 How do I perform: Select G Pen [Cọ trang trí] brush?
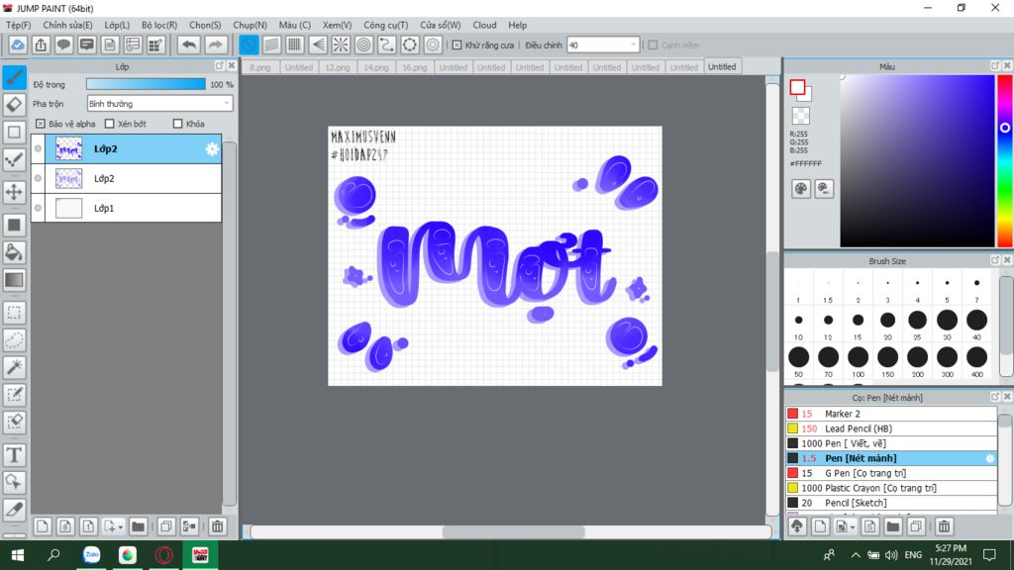(x=892, y=473)
